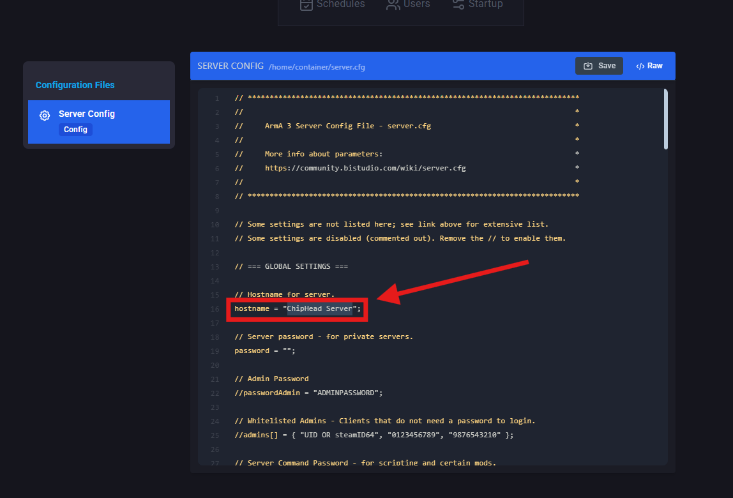733x498 pixels.
Task: Click the password = "" line
Action: click(x=264, y=351)
